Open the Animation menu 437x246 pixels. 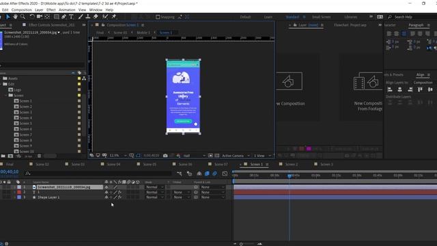(67, 10)
